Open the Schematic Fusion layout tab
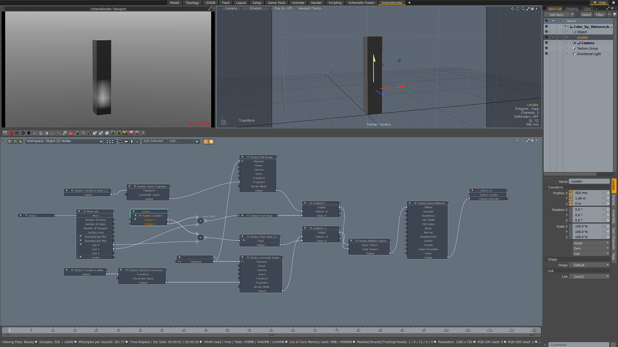This screenshot has height=347, width=618. tap(361, 3)
